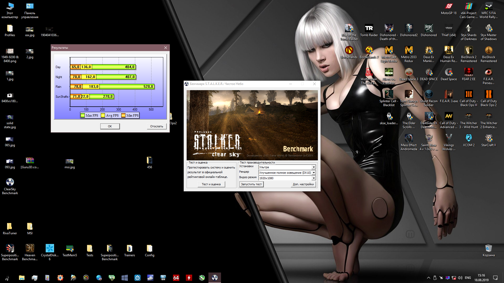Open the Видео режим resolution dropdown
This screenshot has height=283, width=504.
click(314, 178)
